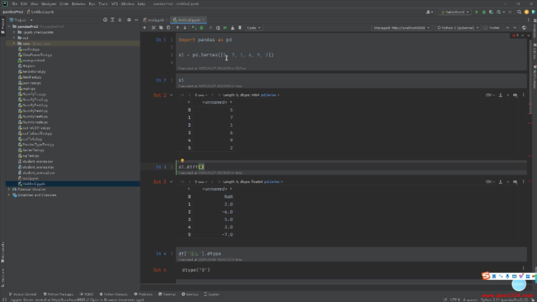This screenshot has width=537, height=302.
Task: Restart the Jupyter kernel
Action: (x=218, y=28)
